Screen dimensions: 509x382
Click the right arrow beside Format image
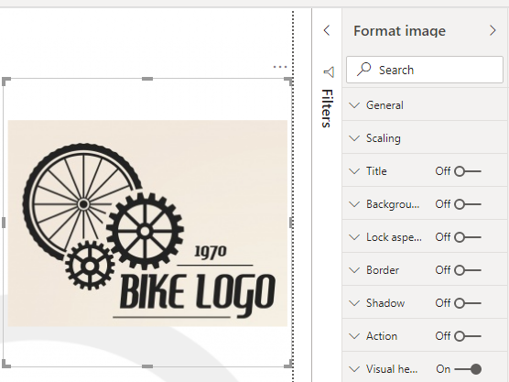coord(493,30)
